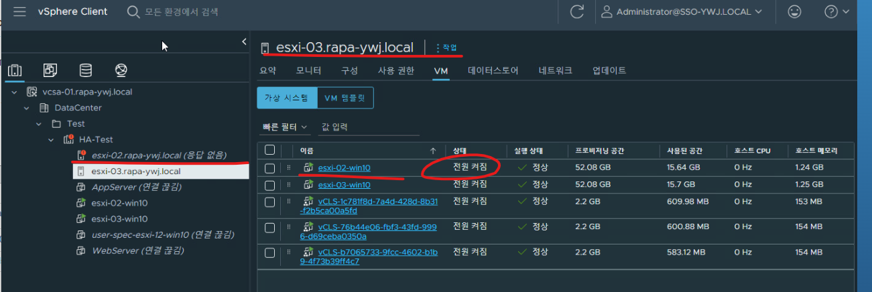Check the vCLS-b7065733 row checkbox
The image size is (872, 292).
(x=269, y=252)
